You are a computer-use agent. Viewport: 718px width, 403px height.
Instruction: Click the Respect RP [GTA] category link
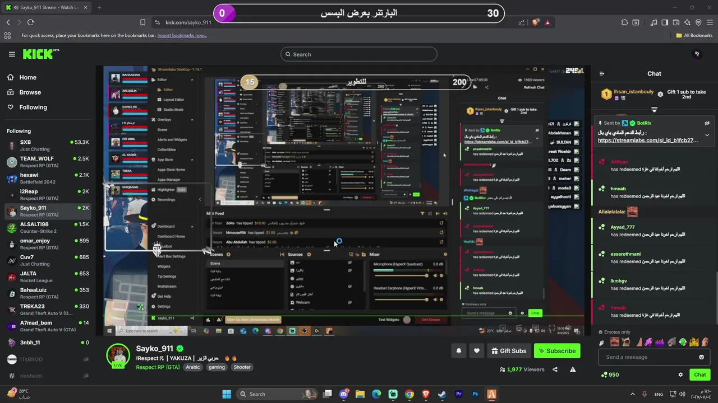(x=158, y=367)
